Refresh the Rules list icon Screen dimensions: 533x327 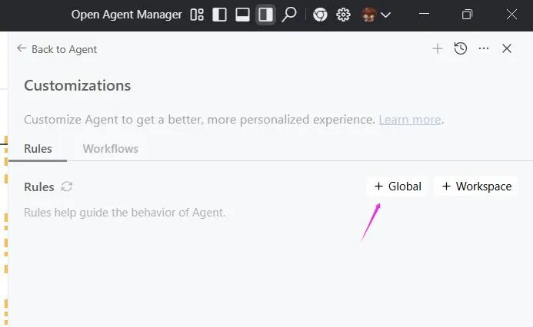[67, 187]
